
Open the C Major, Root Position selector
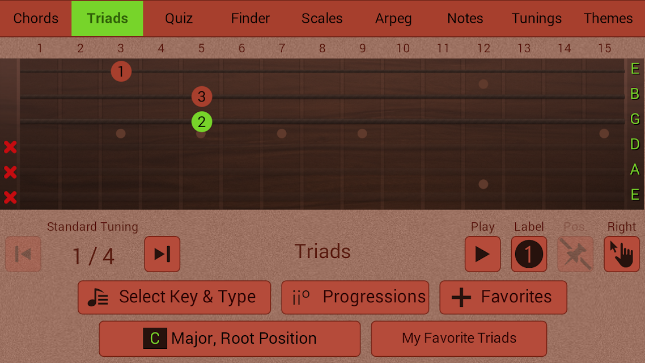pos(230,338)
